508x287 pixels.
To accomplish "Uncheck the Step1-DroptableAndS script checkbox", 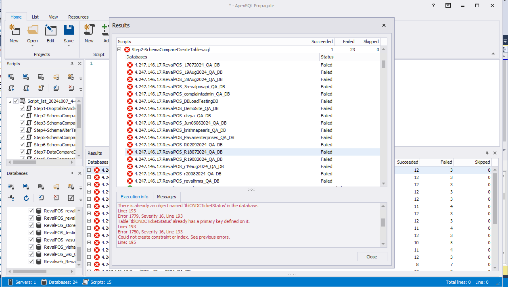I will (23, 108).
